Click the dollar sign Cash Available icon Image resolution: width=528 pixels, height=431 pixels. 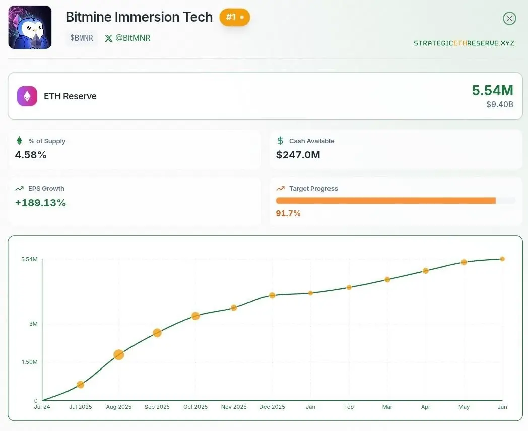click(x=280, y=141)
